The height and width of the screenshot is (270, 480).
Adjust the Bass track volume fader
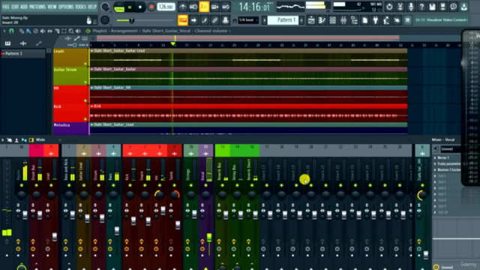pos(117,231)
